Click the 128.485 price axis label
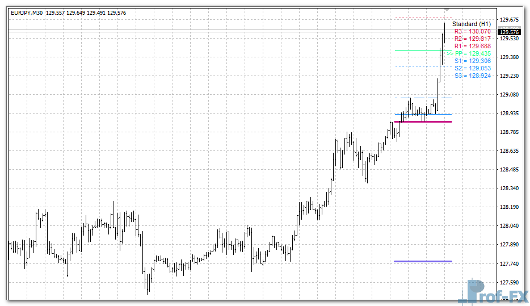This screenshot has height=306, width=530. (511, 170)
